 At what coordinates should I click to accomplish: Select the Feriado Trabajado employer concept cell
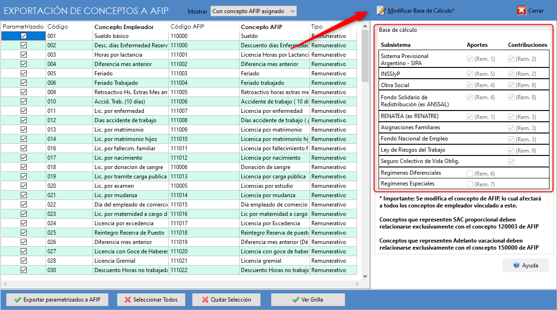click(x=131, y=83)
